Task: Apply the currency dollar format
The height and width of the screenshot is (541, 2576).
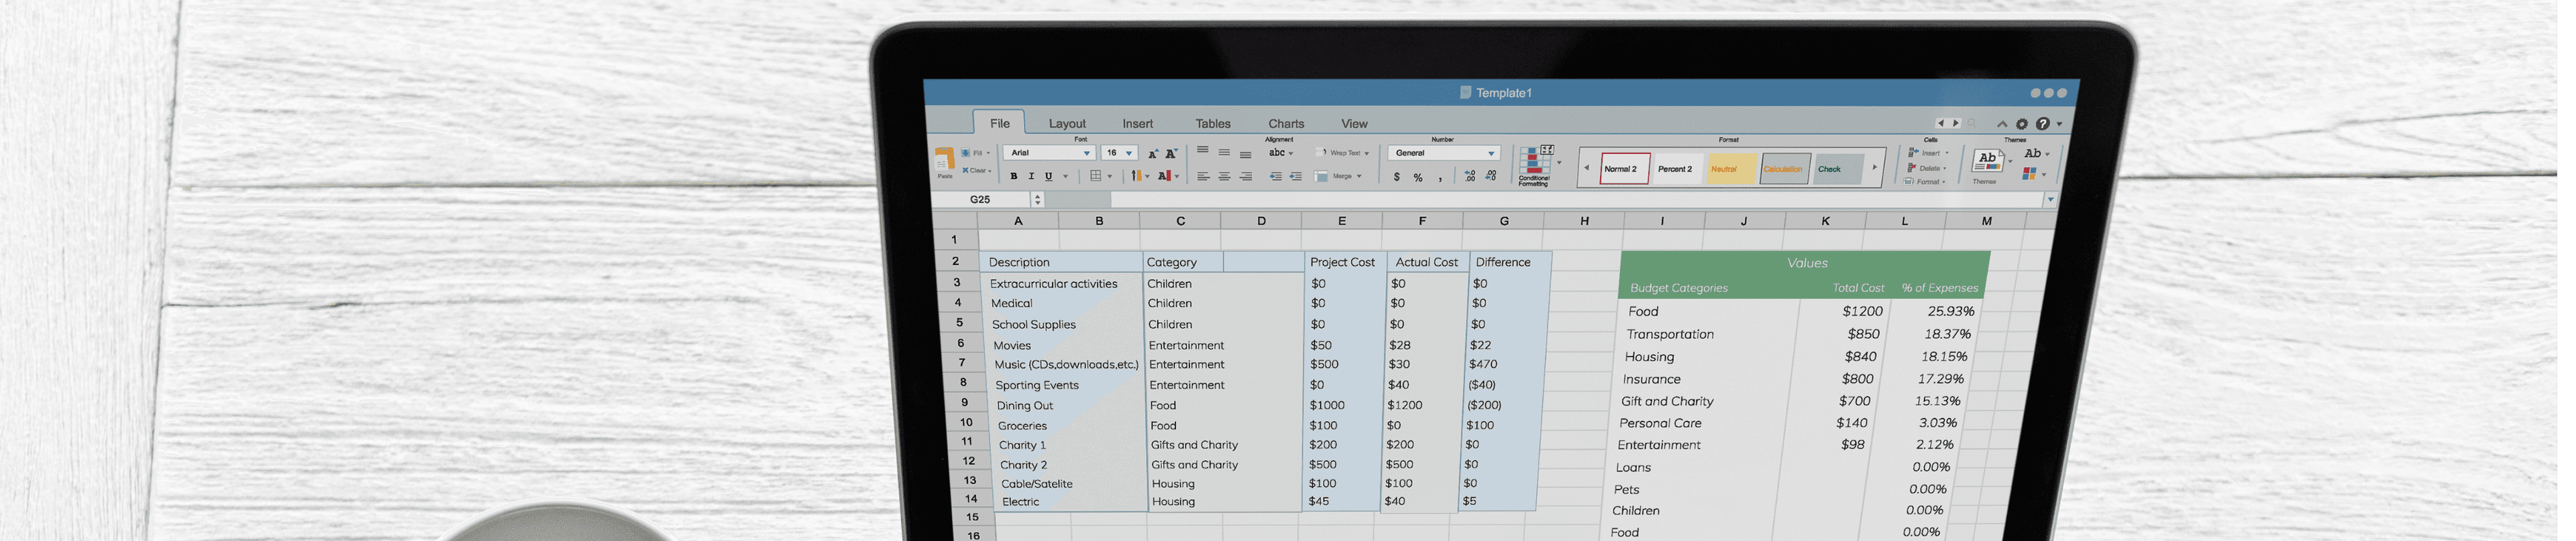Action: pyautogui.click(x=1396, y=177)
